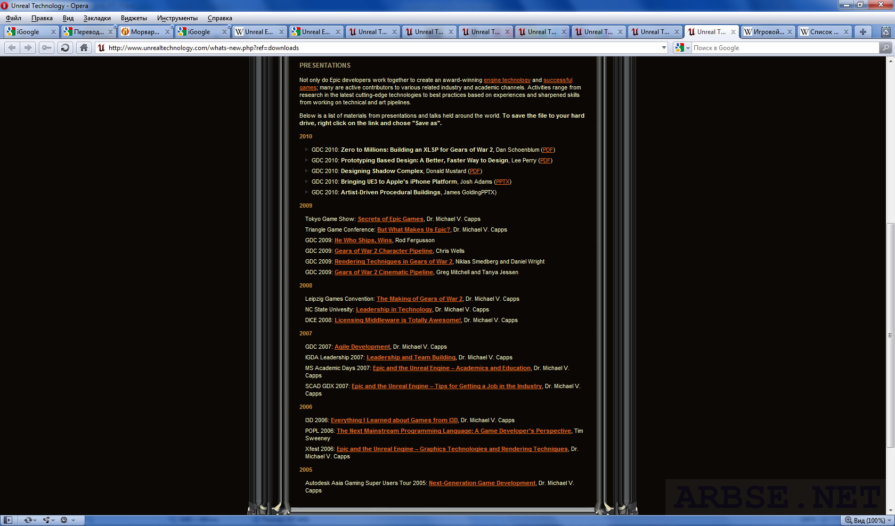The width and height of the screenshot is (895, 526).
Task: Open the Правка menu
Action: pos(42,18)
